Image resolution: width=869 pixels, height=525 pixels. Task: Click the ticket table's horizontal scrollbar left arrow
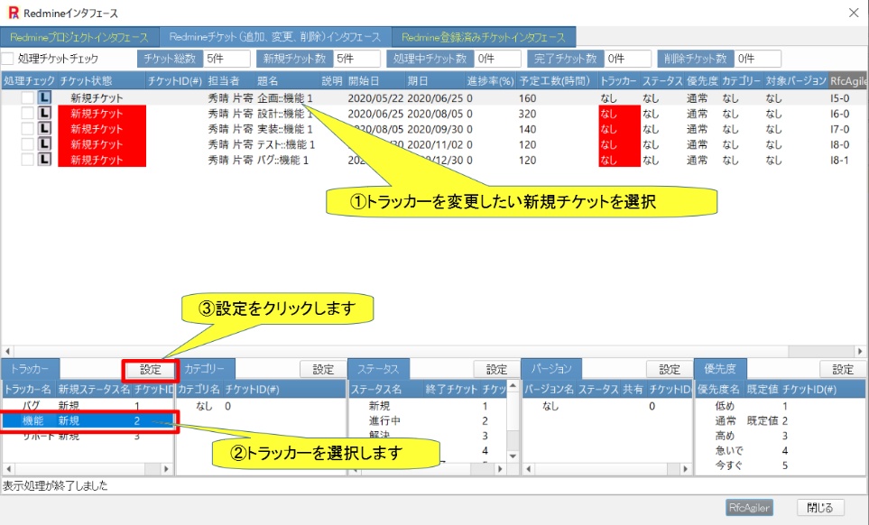point(8,351)
